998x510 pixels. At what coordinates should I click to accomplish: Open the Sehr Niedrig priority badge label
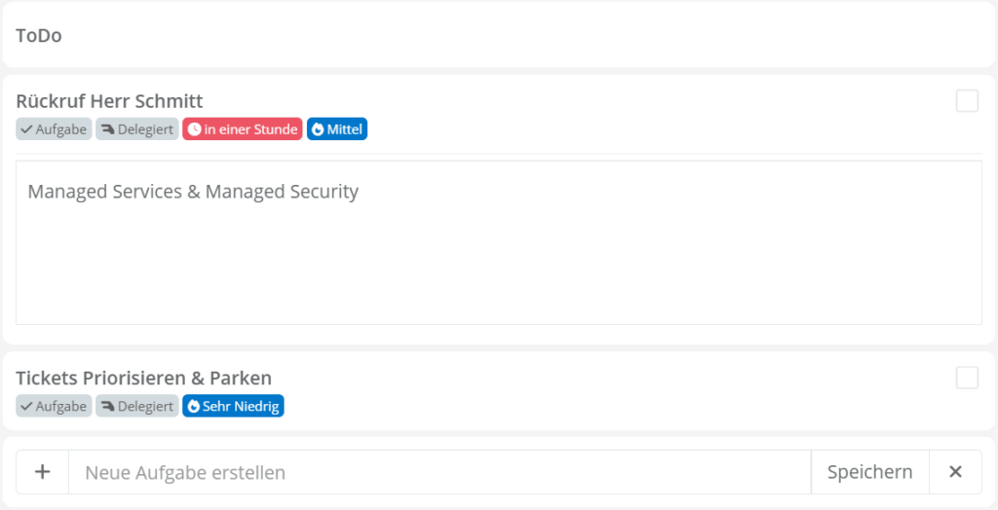pos(240,406)
